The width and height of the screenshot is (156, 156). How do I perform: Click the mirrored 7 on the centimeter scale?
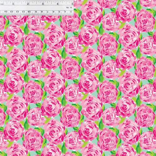48,12
